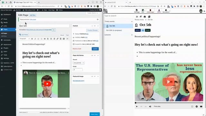
Task: Toggle the Publish panel collapse arrow
Action: tap(98, 26)
